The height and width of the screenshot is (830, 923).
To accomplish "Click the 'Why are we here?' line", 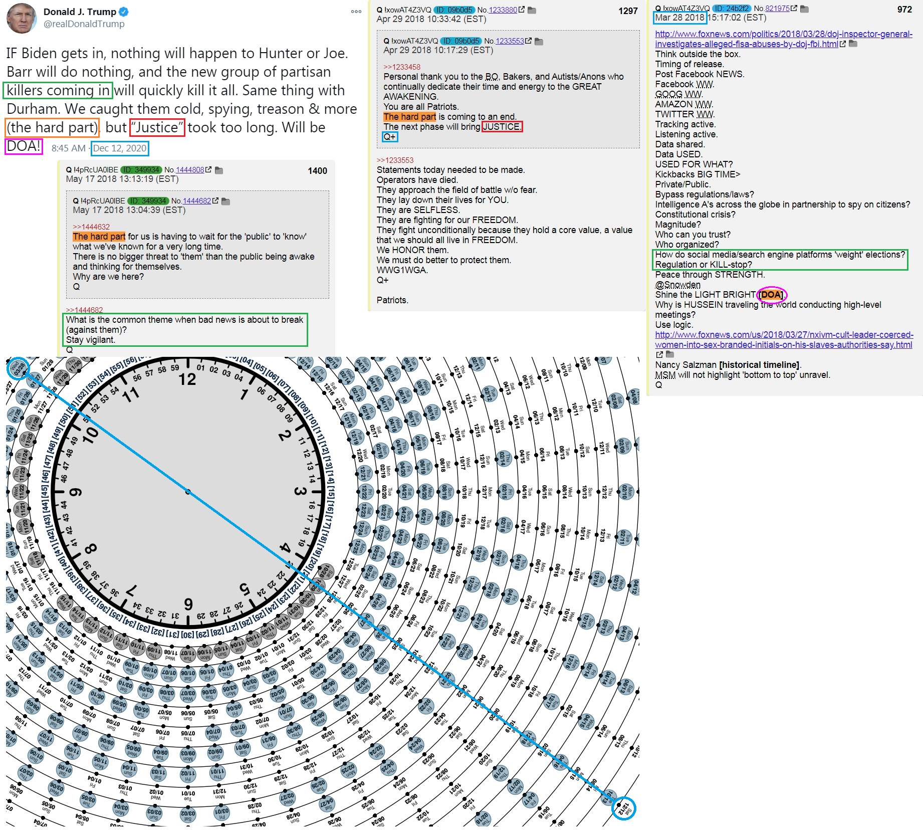I will 108,277.
